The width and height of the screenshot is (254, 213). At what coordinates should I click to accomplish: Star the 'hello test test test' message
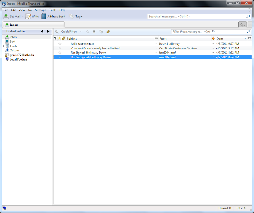[x=60, y=44]
